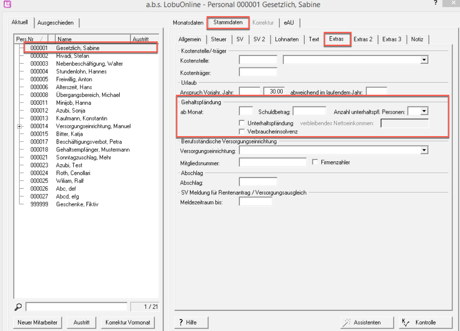460x331 pixels.
Task: Open the Steuer tab
Action: pos(219,39)
